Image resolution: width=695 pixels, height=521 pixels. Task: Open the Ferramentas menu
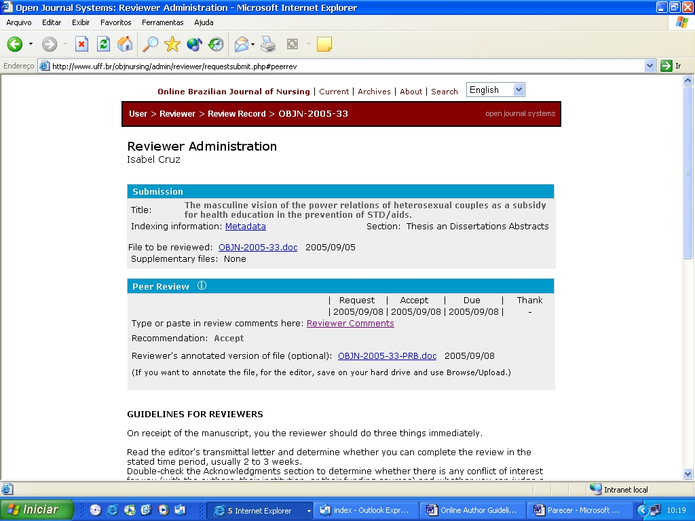162,22
